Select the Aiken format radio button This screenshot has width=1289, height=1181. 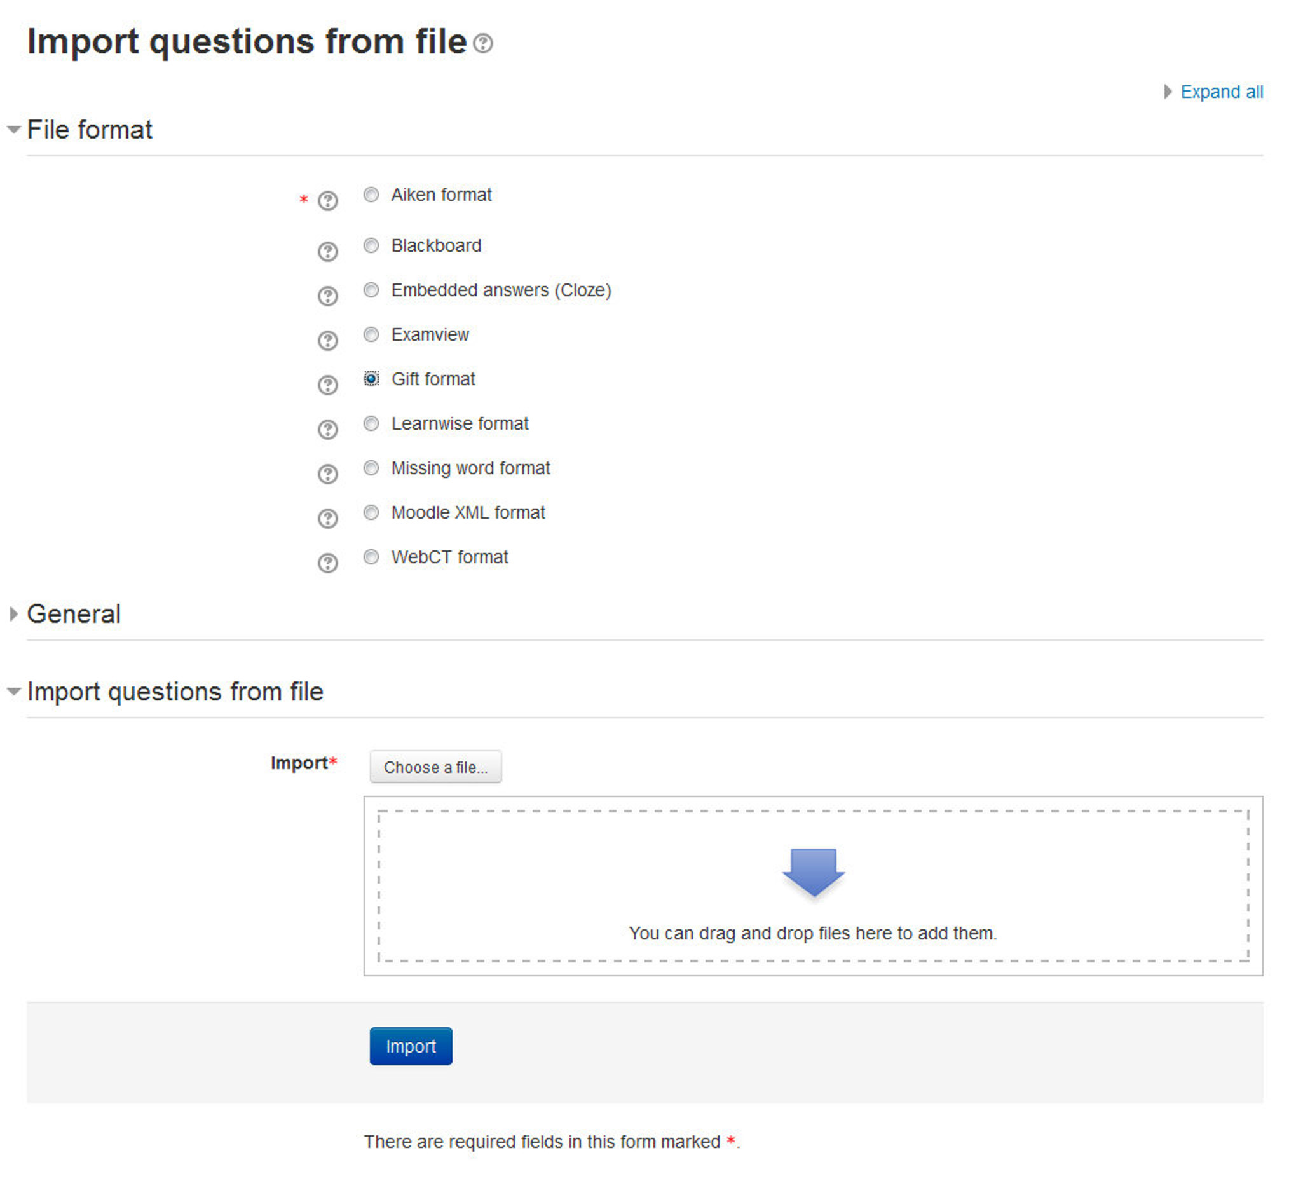pos(371,195)
